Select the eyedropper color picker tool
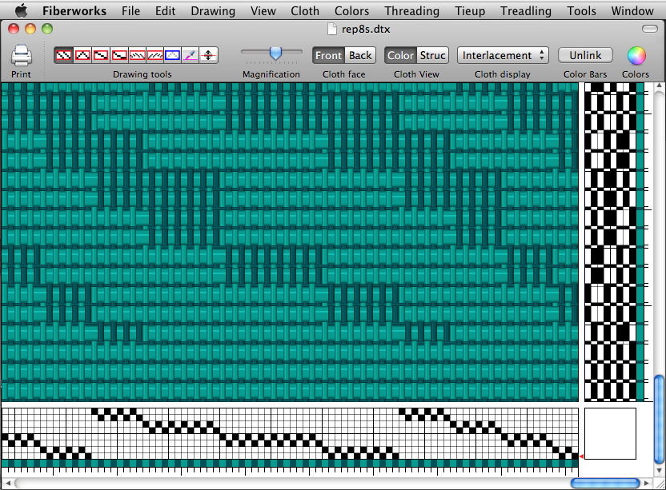Screen dimensions: 666x490 pyautogui.click(x=190, y=55)
